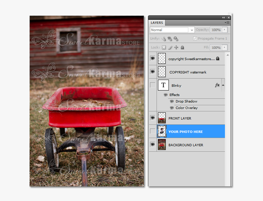The image size is (263, 201).
Task: Open the Fill slider arrow
Action: point(224,47)
